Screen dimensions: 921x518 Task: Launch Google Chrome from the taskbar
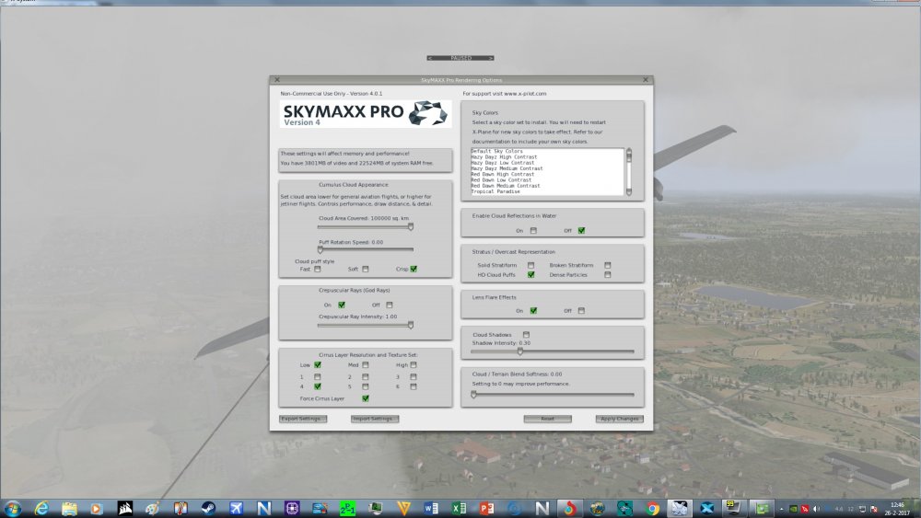pyautogui.click(x=653, y=508)
